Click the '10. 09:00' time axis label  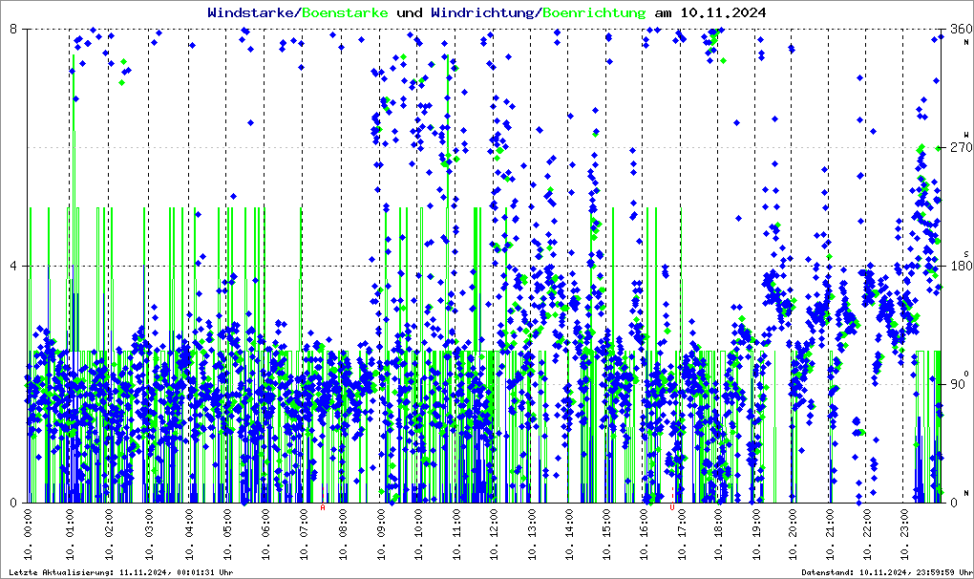pos(380,534)
